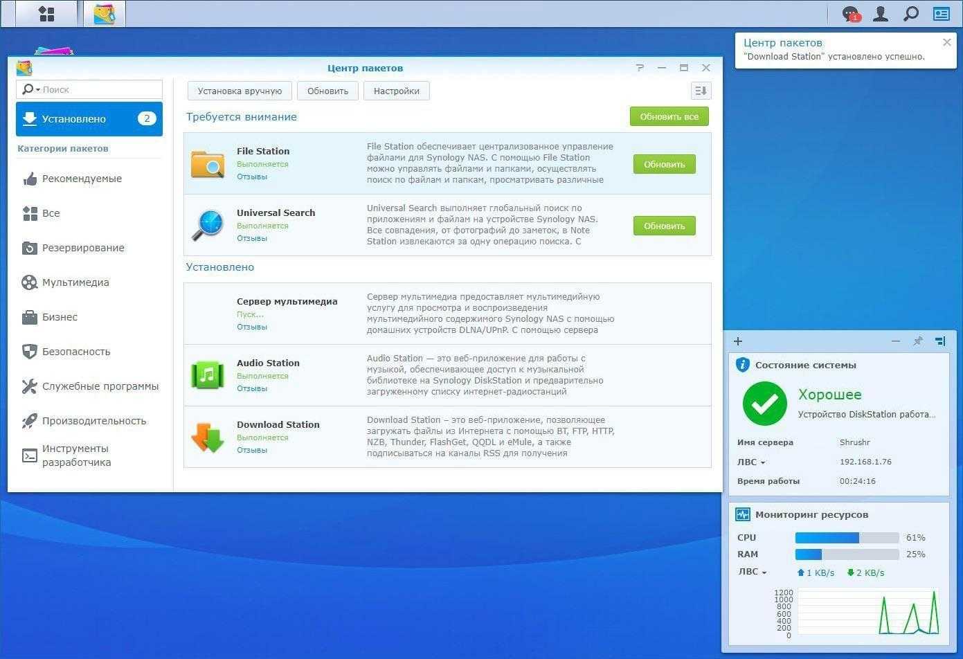963x659 pixels.
Task: Update the Universal Search package
Action: [664, 226]
